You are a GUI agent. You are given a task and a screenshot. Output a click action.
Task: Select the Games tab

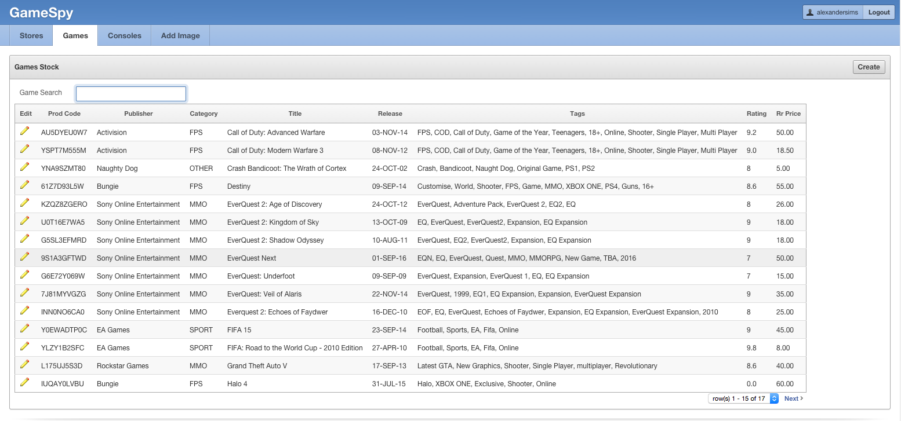75,35
